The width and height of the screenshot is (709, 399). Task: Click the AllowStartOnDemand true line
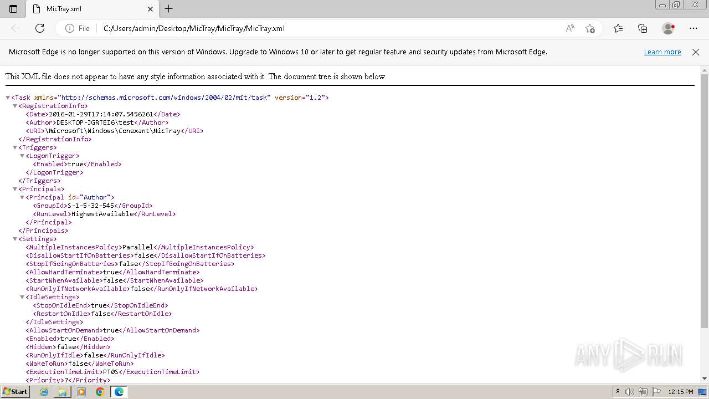click(x=112, y=330)
